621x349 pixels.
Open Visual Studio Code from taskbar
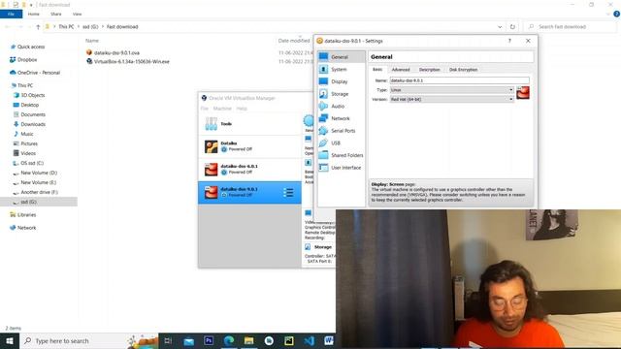tap(309, 340)
